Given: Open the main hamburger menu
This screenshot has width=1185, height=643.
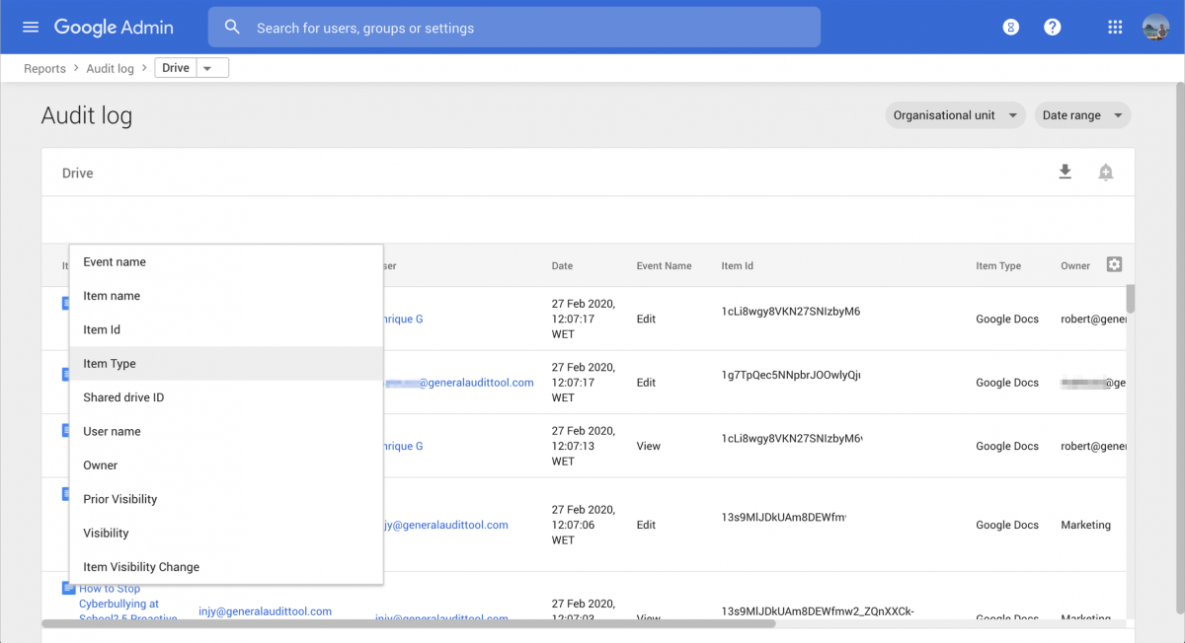Looking at the screenshot, I should 31,28.
